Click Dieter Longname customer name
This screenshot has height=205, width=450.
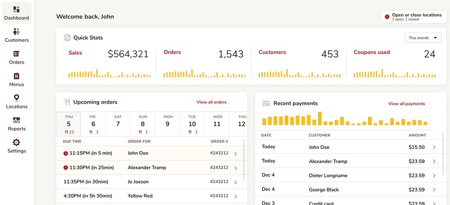328,175
